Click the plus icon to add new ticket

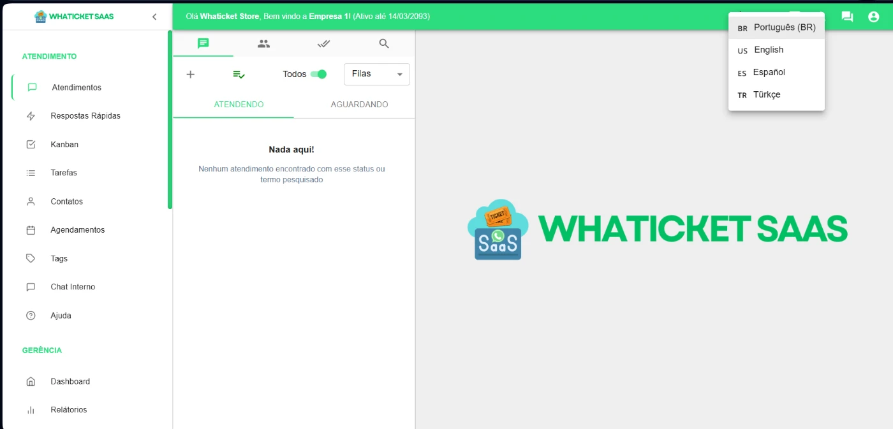(x=190, y=75)
